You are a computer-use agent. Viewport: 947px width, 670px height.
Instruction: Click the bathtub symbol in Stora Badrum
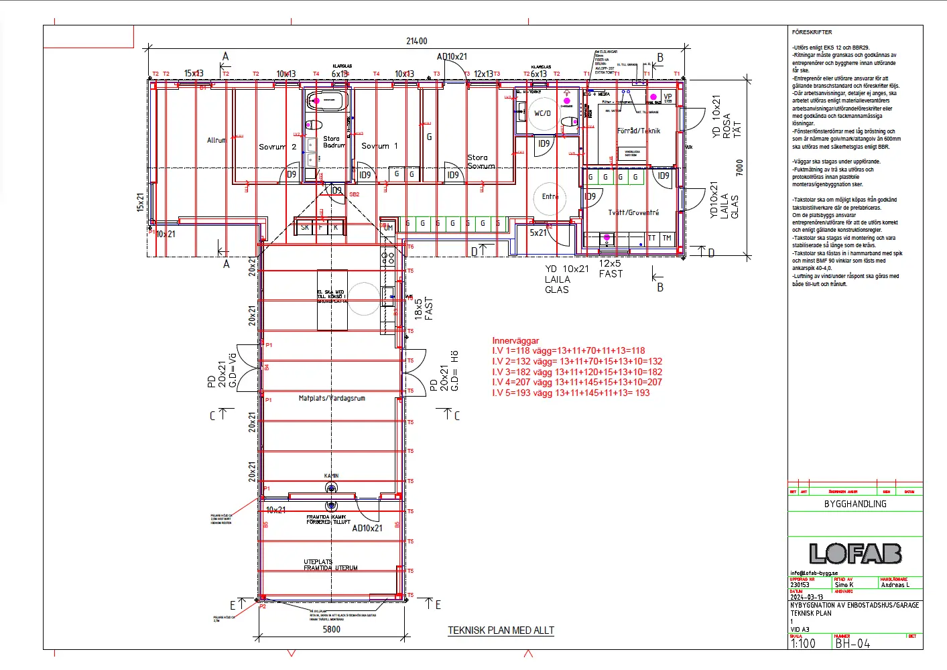click(328, 100)
